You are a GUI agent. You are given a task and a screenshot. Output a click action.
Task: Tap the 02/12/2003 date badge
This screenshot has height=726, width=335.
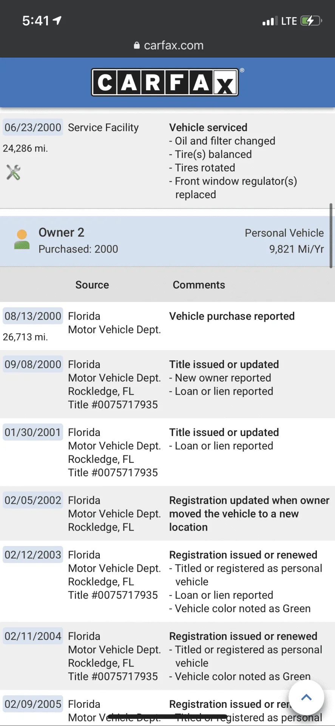click(33, 555)
